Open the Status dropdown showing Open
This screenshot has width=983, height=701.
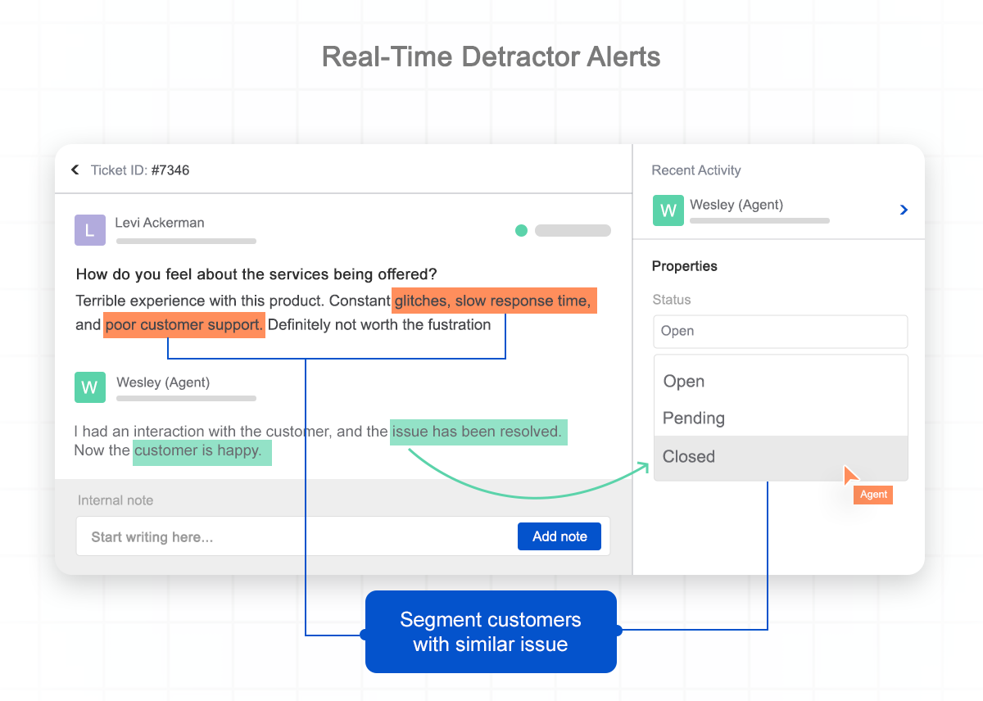coord(780,331)
